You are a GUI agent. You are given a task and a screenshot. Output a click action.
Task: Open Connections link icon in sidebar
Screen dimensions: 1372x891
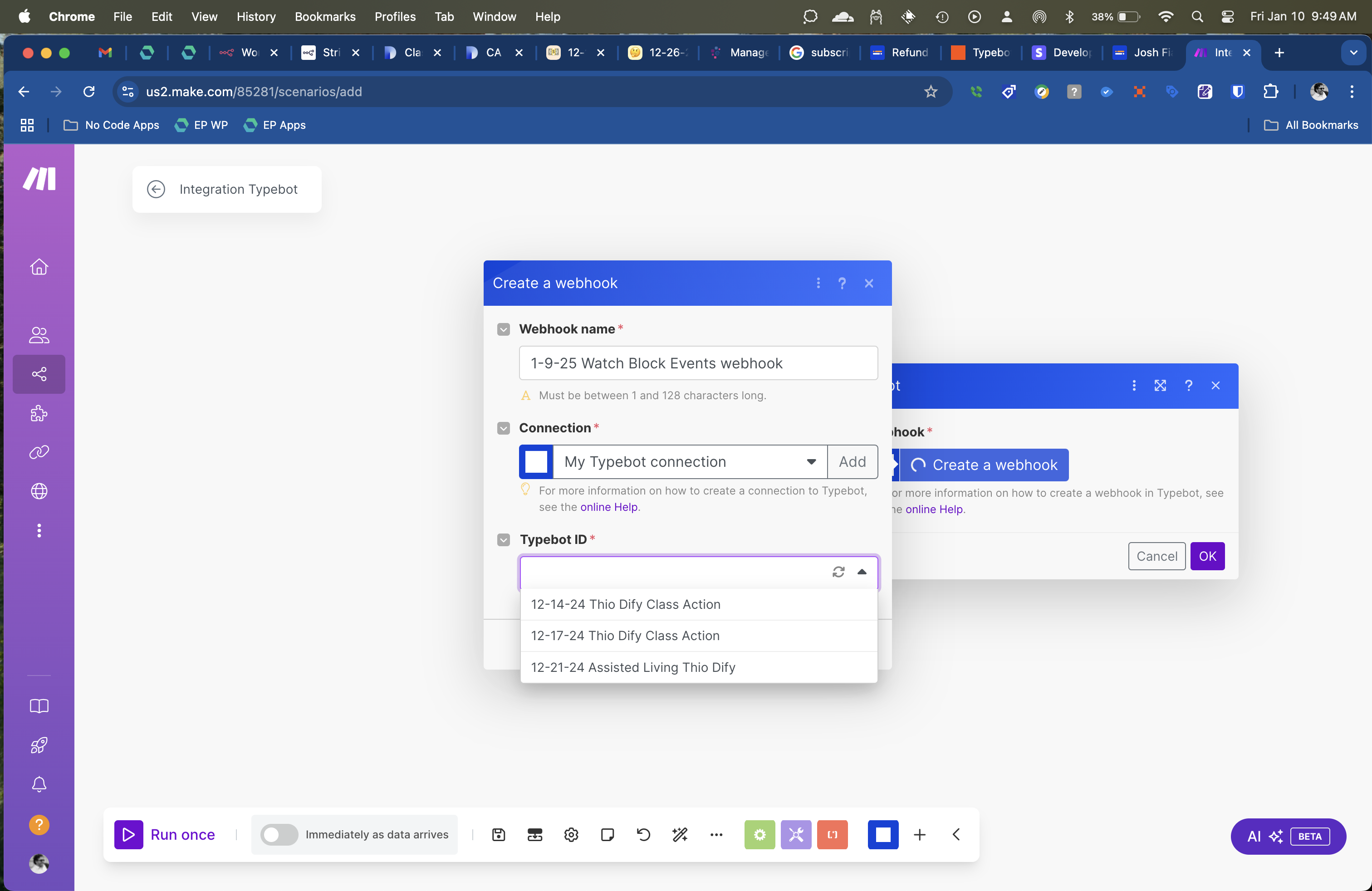39,452
